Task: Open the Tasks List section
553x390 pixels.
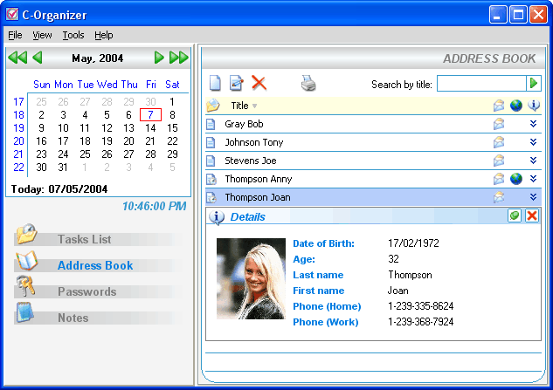Action: pyautogui.click(x=84, y=239)
